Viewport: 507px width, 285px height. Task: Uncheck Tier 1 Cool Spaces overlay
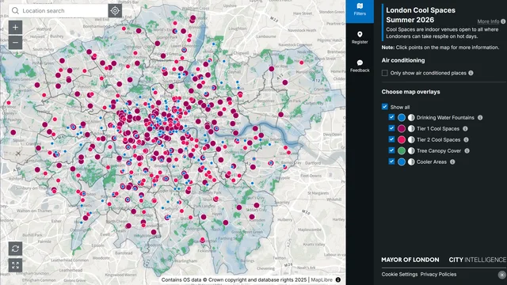(391, 128)
